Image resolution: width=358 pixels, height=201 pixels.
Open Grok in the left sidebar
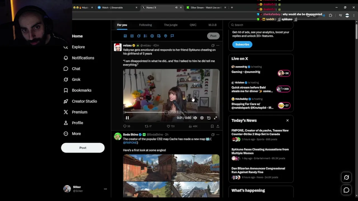click(x=72, y=80)
